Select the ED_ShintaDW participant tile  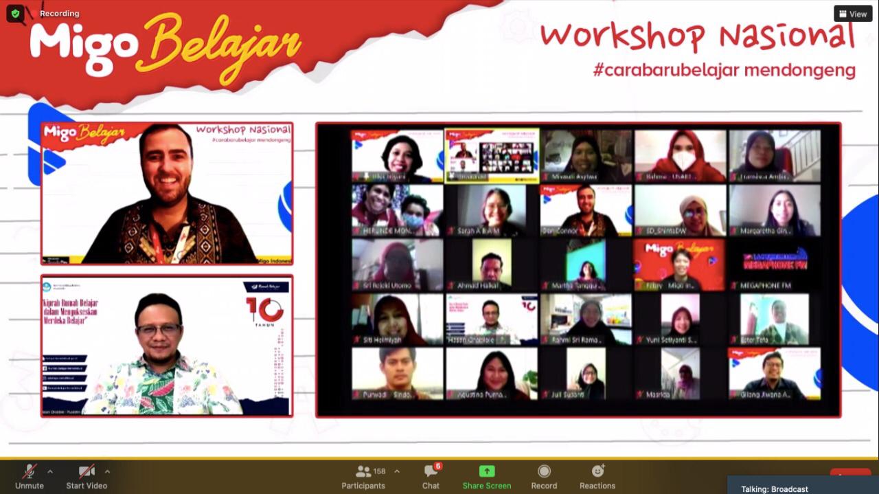(x=681, y=210)
